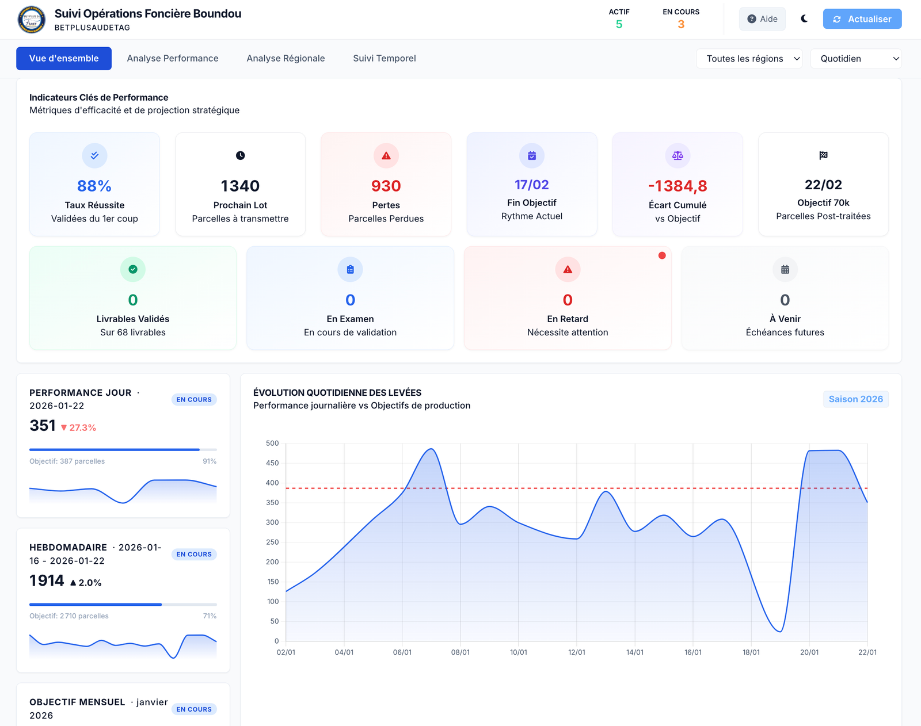Open the Suivi Temporel tab
The image size is (921, 726).
[384, 59]
